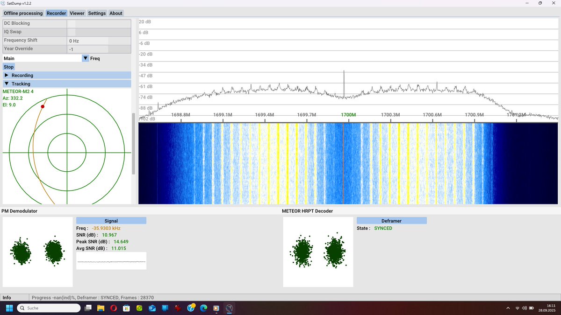Click the taskbar search magnifier icon

click(x=22, y=308)
